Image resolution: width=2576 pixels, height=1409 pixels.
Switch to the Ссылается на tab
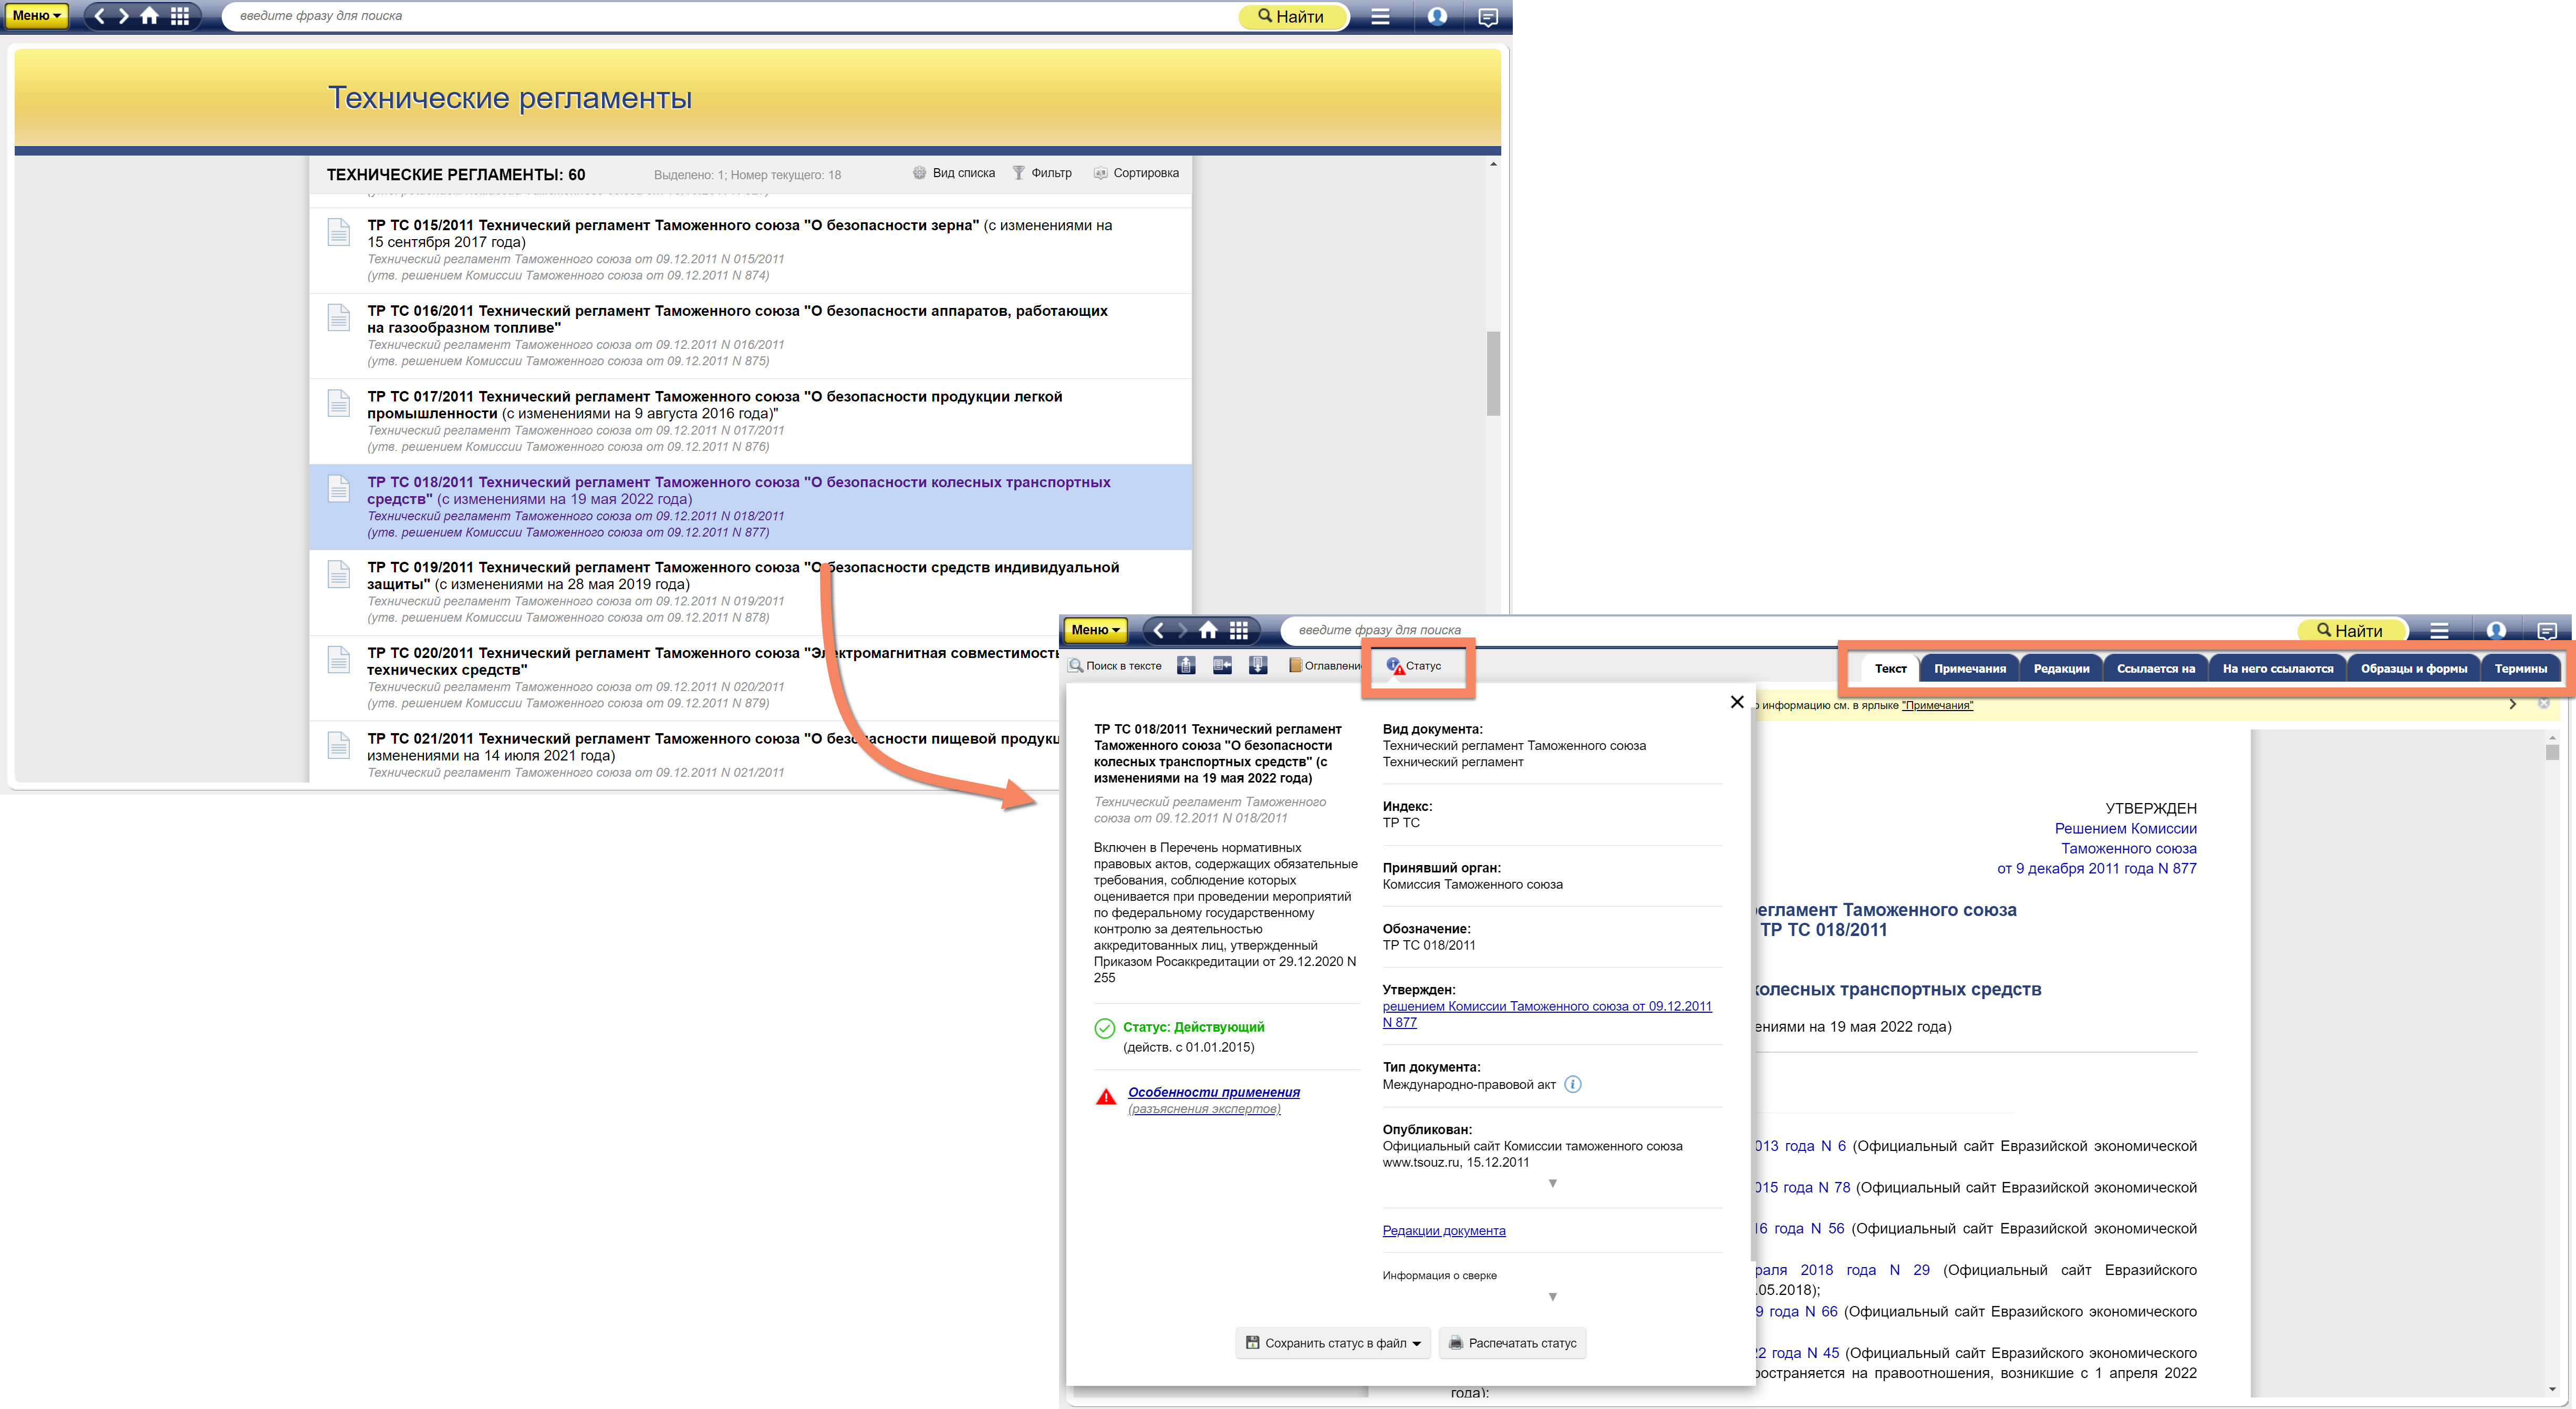pyautogui.click(x=2155, y=668)
